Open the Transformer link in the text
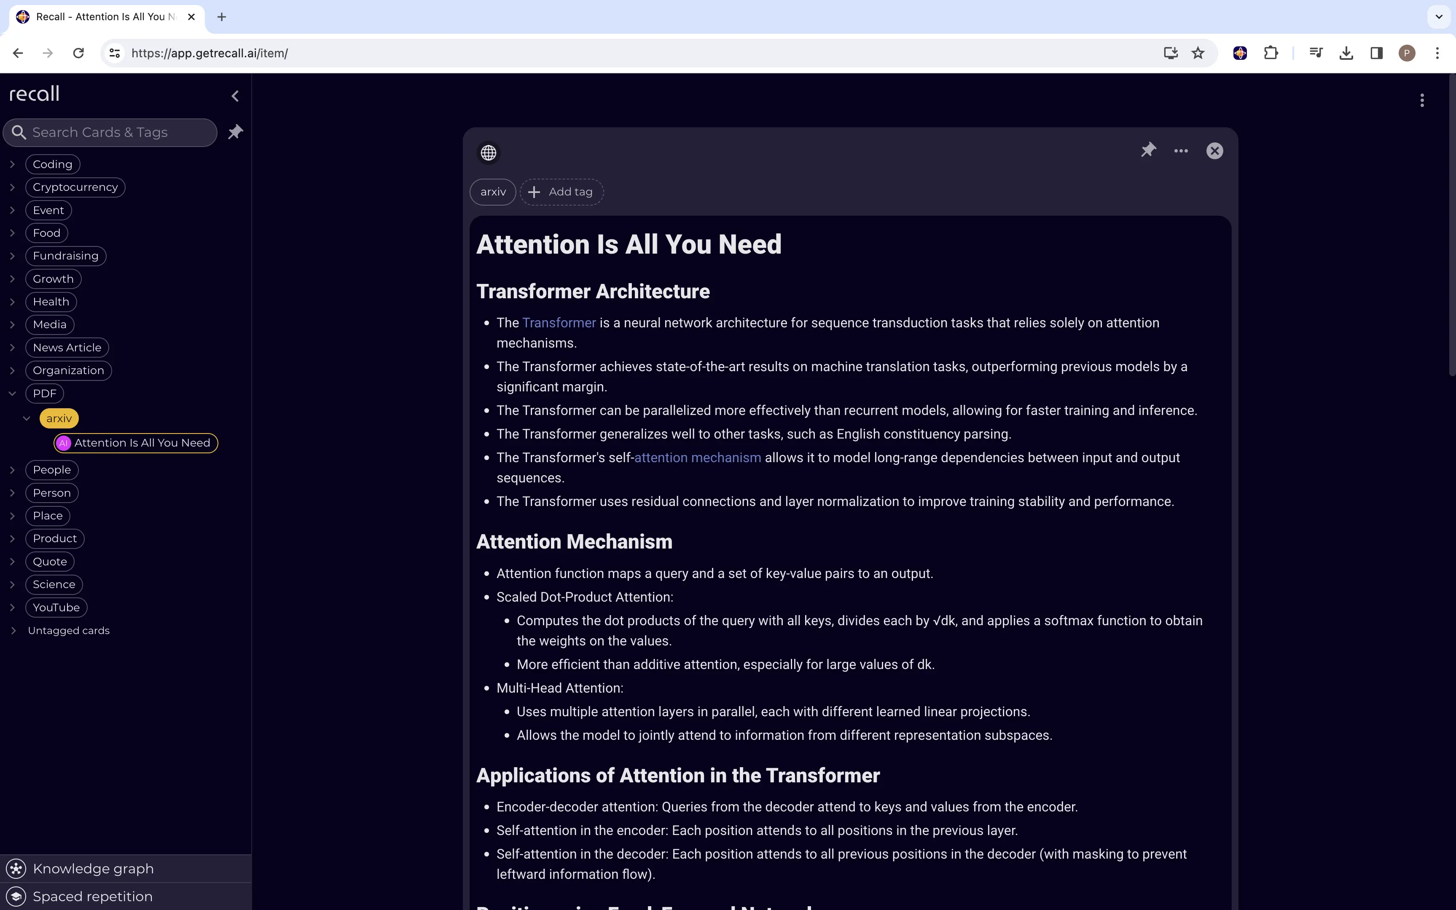The image size is (1456, 910). click(559, 322)
